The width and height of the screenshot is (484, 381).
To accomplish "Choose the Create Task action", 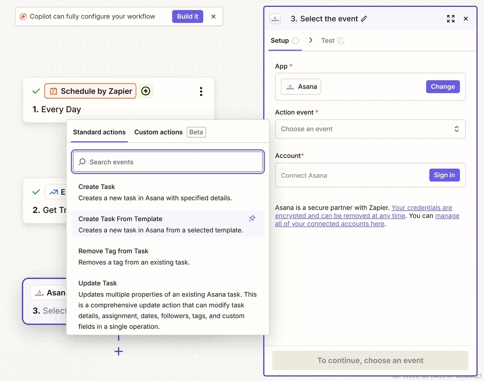I will click(x=168, y=192).
